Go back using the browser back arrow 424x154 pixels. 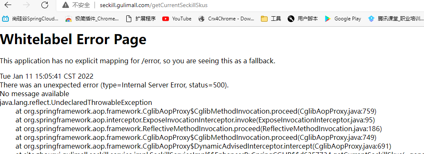click(x=8, y=5)
